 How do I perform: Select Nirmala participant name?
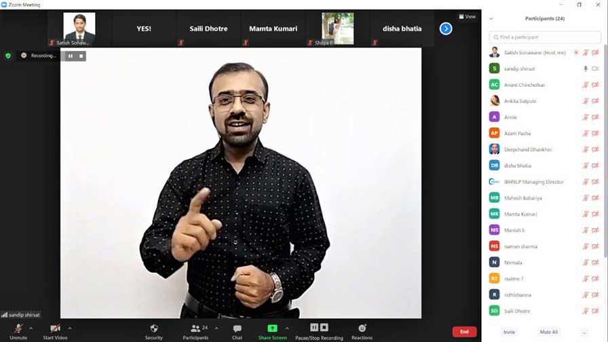(513, 263)
